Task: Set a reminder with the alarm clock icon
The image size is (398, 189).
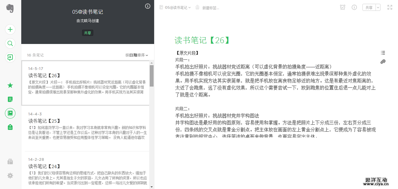Action: [342, 7]
